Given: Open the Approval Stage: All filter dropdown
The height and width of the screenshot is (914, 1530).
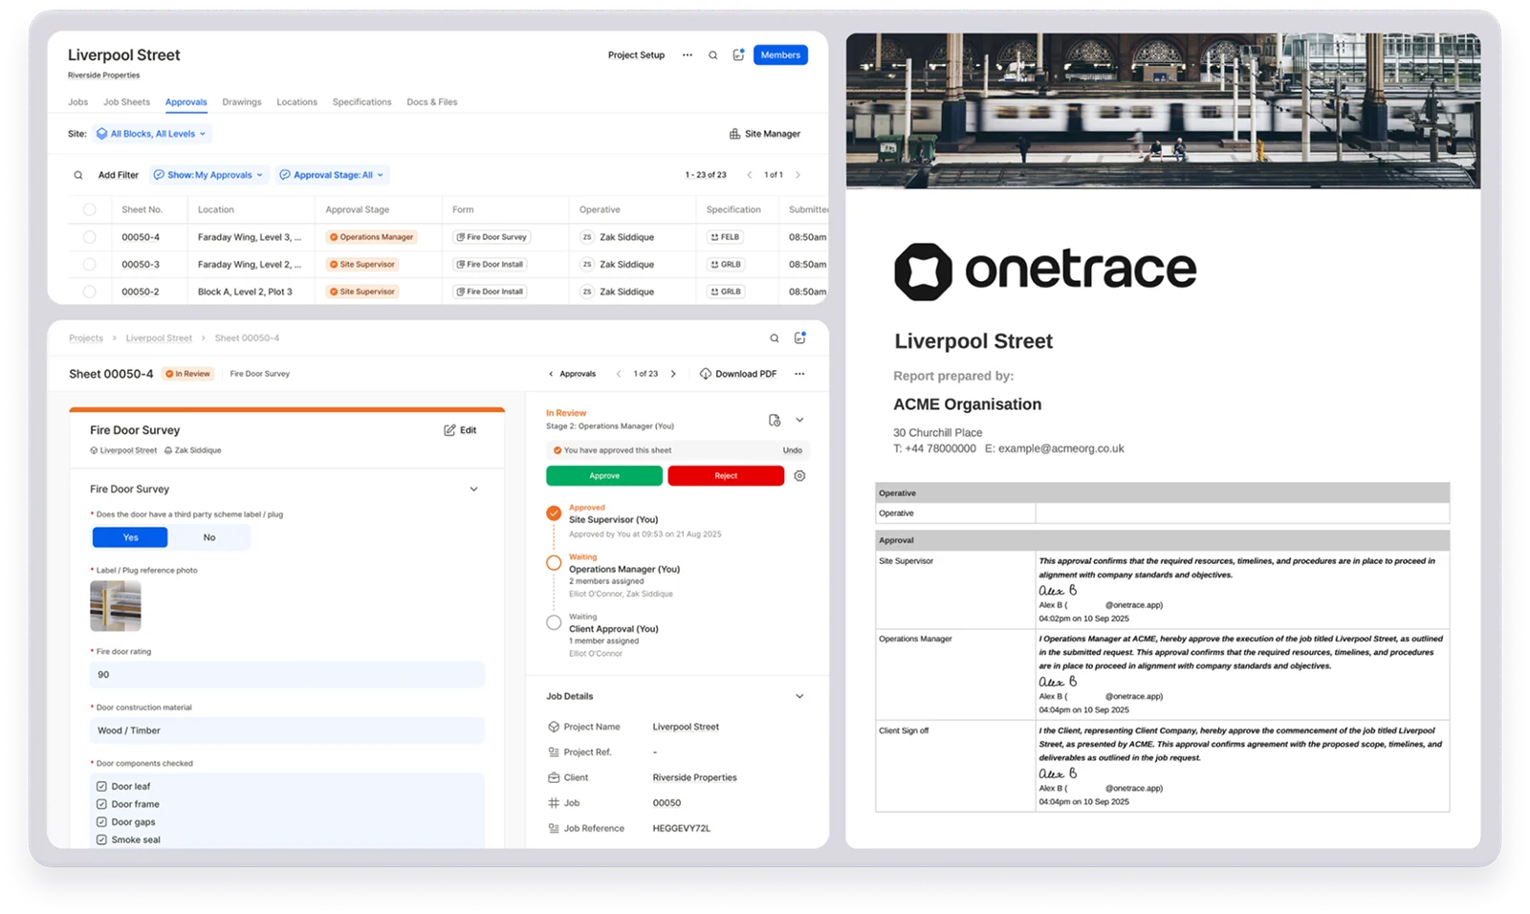Looking at the screenshot, I should (332, 175).
